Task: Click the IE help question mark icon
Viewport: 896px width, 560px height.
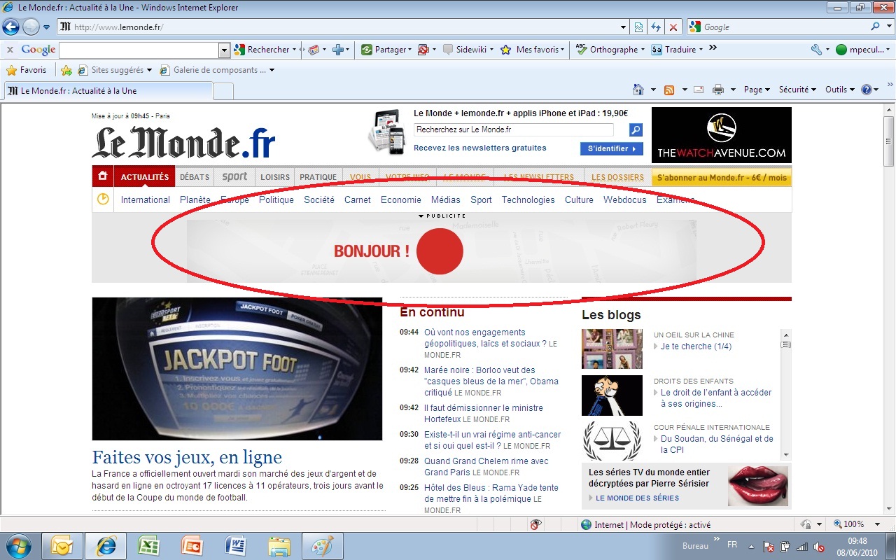Action: pyautogui.click(x=867, y=90)
